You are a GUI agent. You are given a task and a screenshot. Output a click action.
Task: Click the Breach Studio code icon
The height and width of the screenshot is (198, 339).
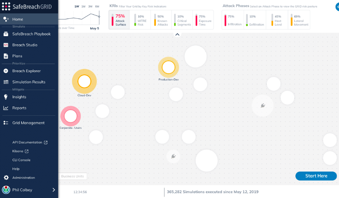[6, 45]
